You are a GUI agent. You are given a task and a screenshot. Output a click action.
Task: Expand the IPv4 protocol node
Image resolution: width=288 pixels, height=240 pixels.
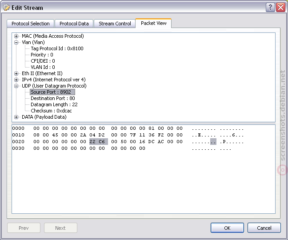pos(16,80)
